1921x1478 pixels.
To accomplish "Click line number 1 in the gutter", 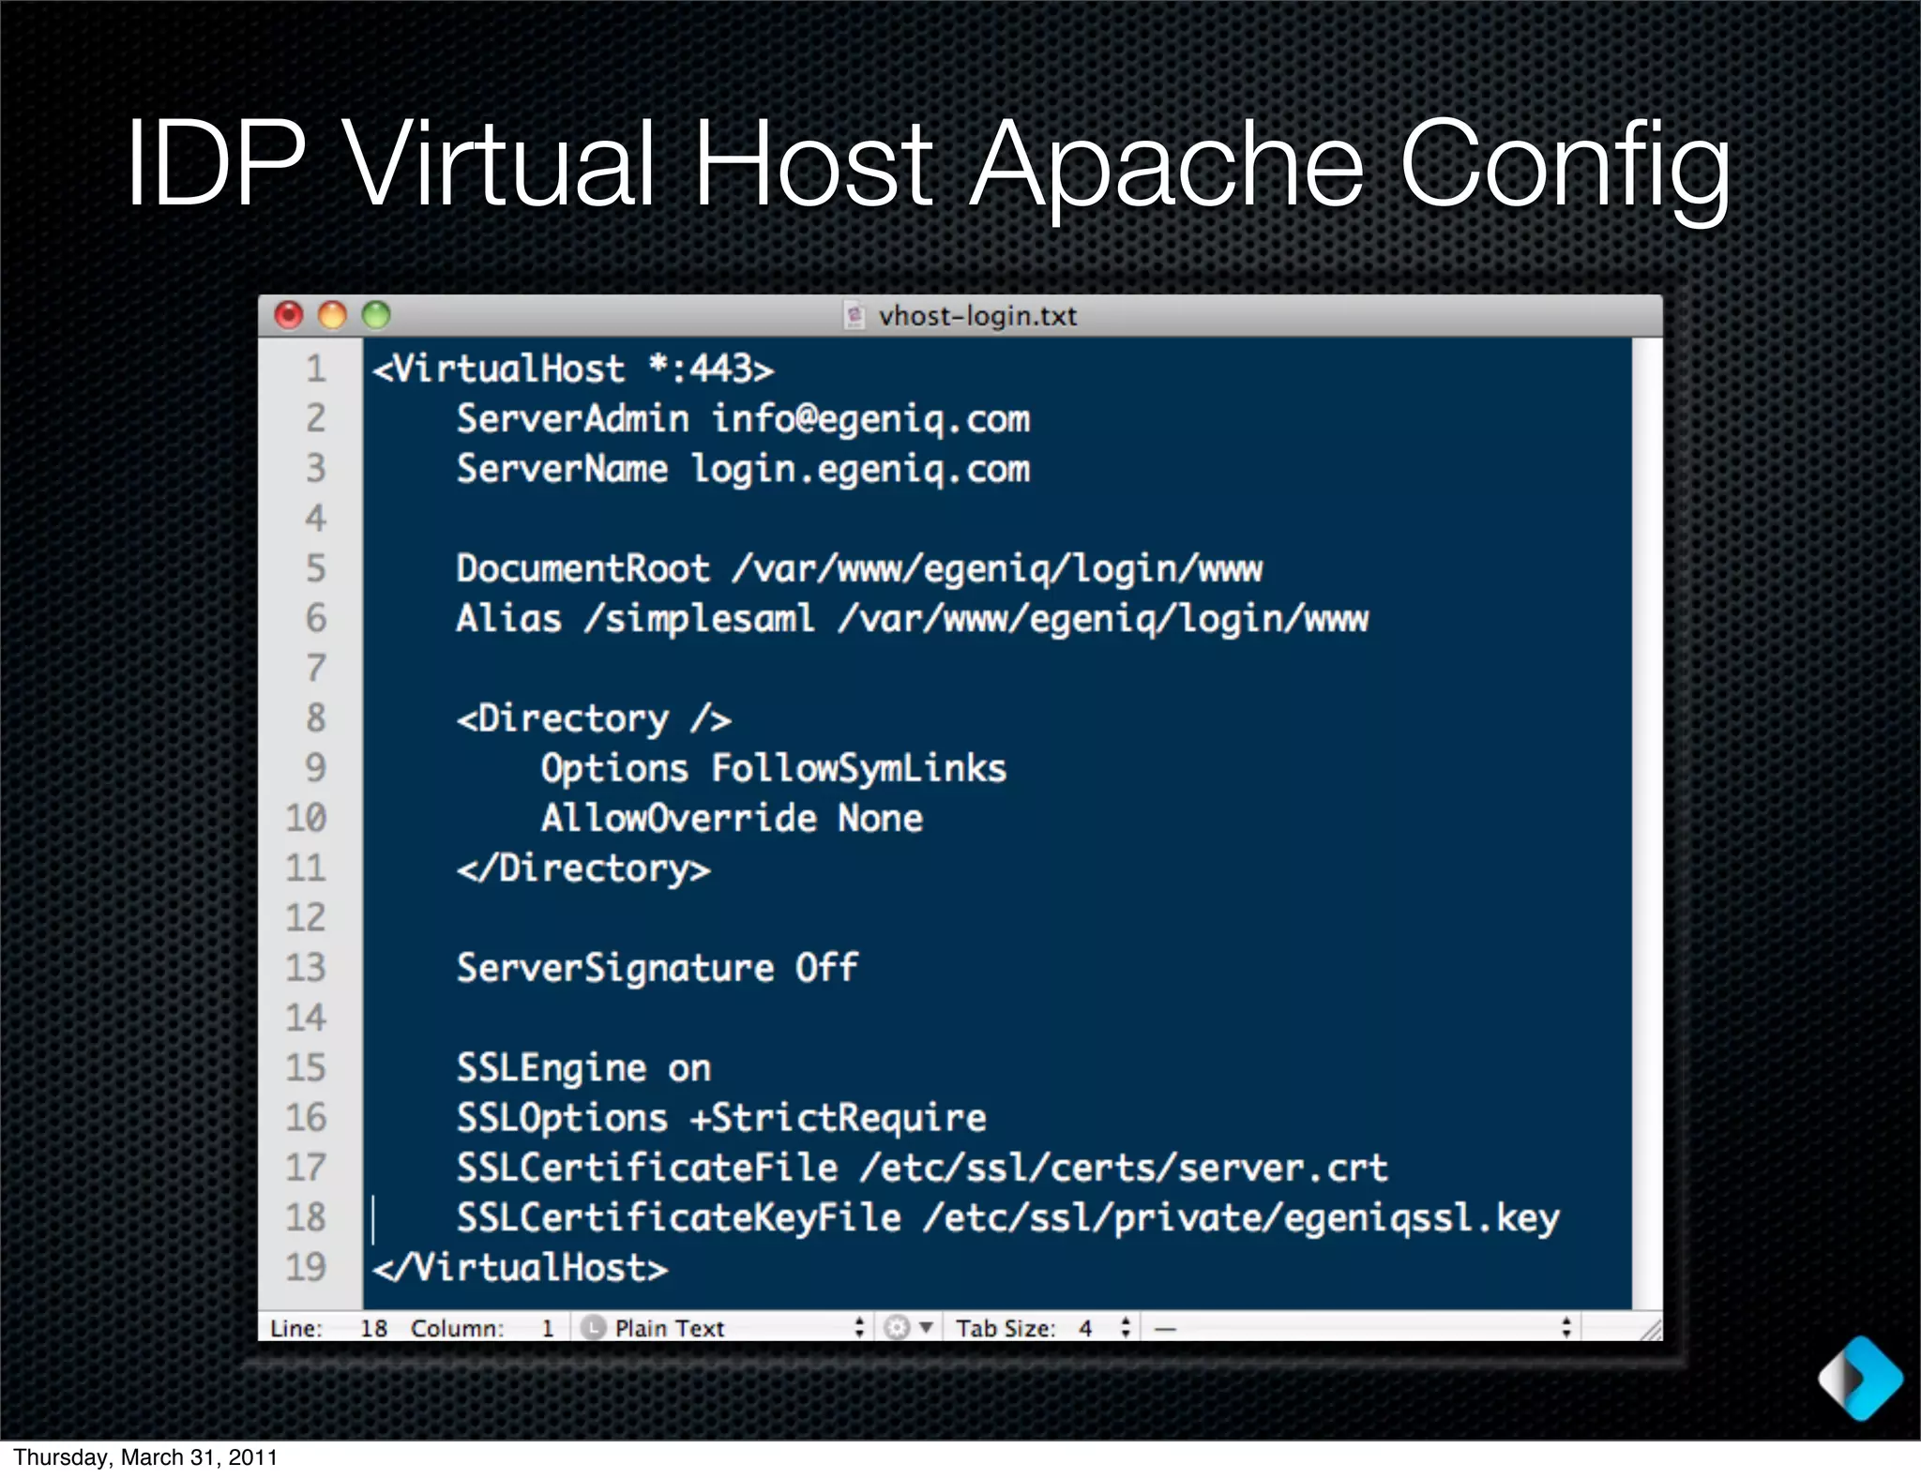I will click(x=316, y=369).
